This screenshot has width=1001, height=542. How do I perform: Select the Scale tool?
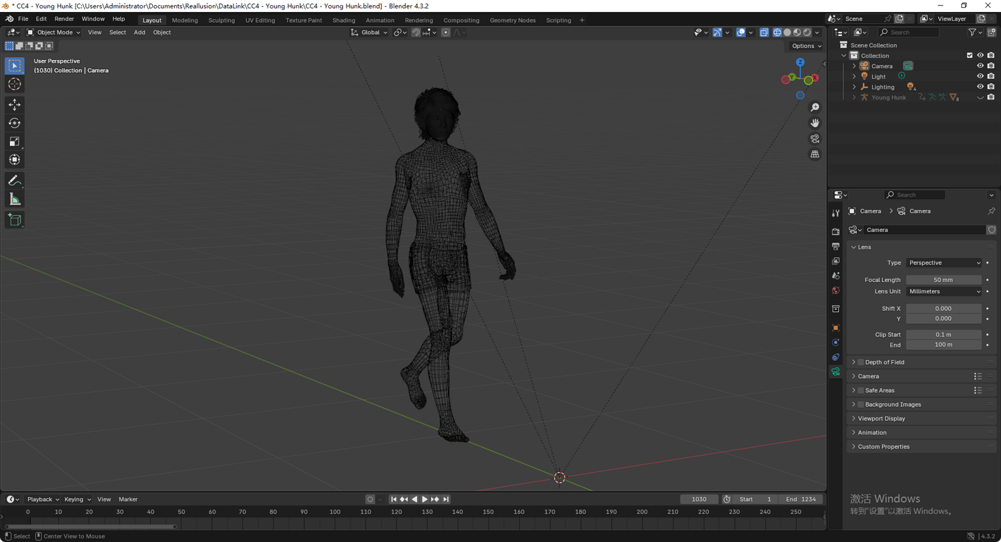click(x=15, y=141)
